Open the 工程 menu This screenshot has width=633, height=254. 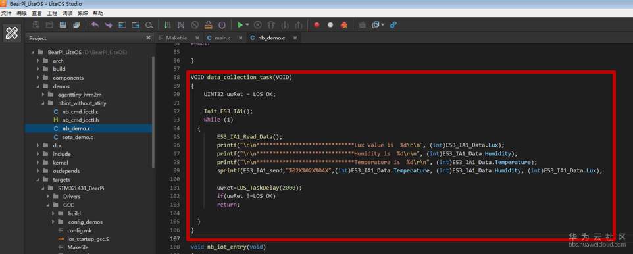52,13
